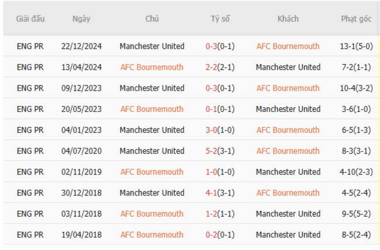Image resolution: width=380 pixels, height=250 pixels.
Task: Open Manchester United home link on 30/12/2018
Action: tap(151, 193)
